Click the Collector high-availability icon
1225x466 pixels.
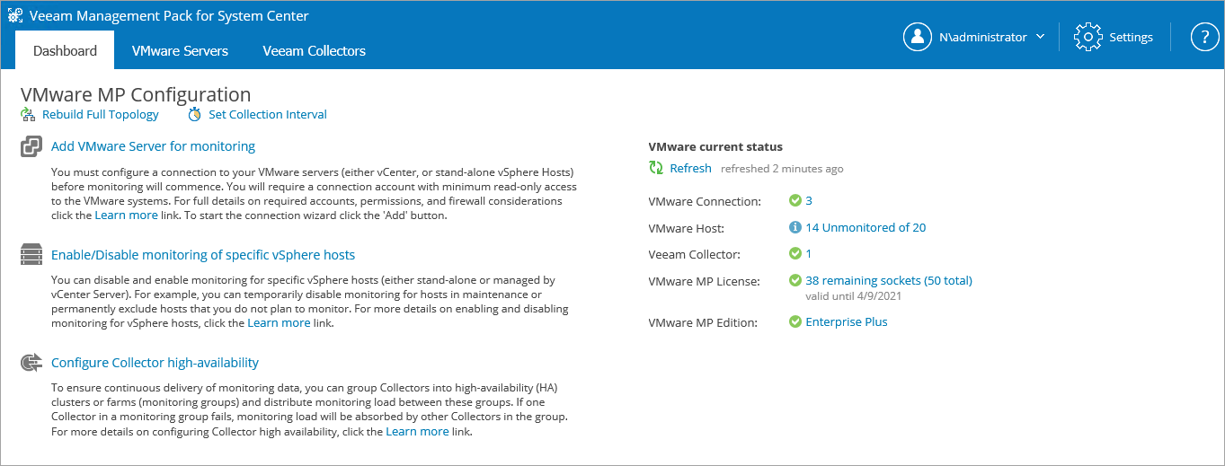(x=31, y=363)
